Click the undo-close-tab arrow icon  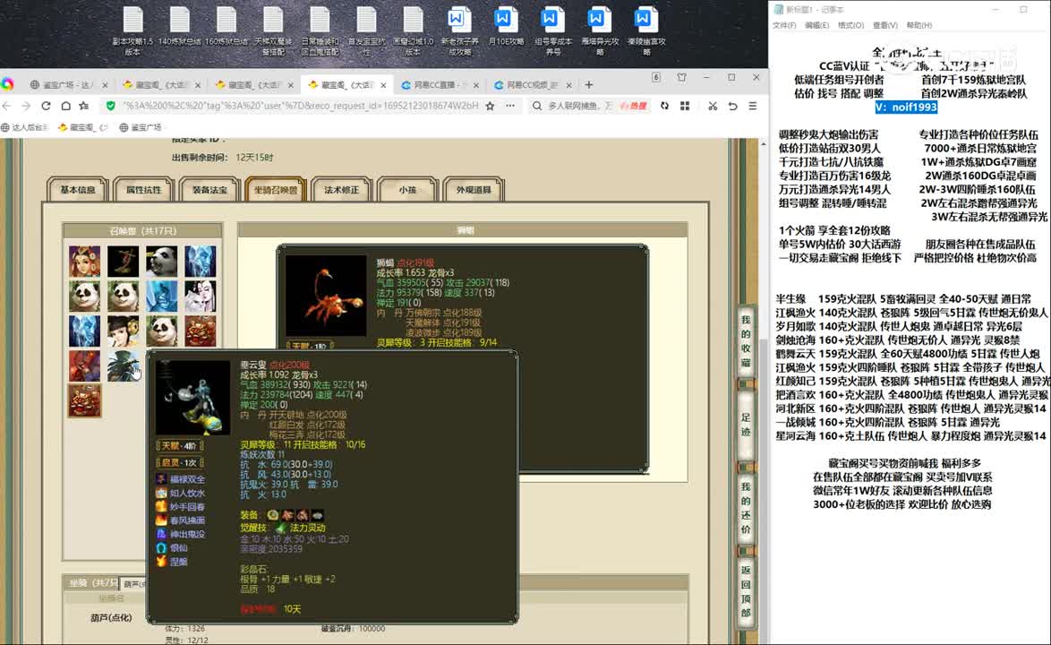pyautogui.click(x=732, y=106)
